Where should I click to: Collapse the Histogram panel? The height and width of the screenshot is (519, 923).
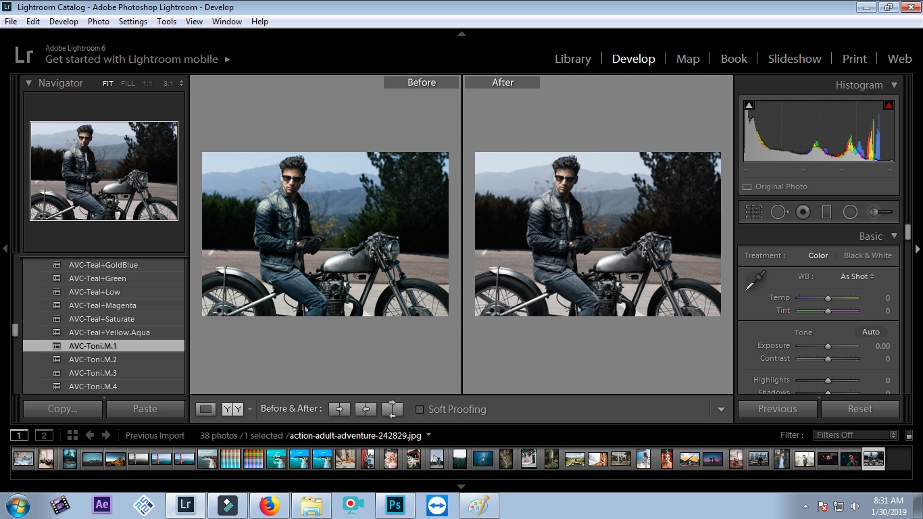[894, 85]
